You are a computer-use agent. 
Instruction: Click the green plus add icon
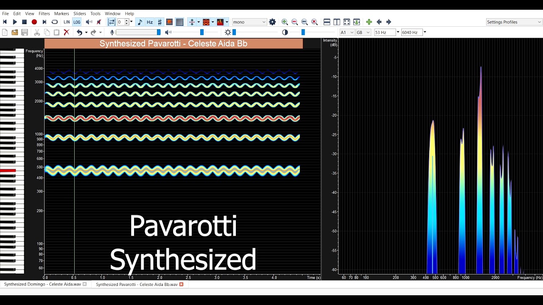click(369, 22)
